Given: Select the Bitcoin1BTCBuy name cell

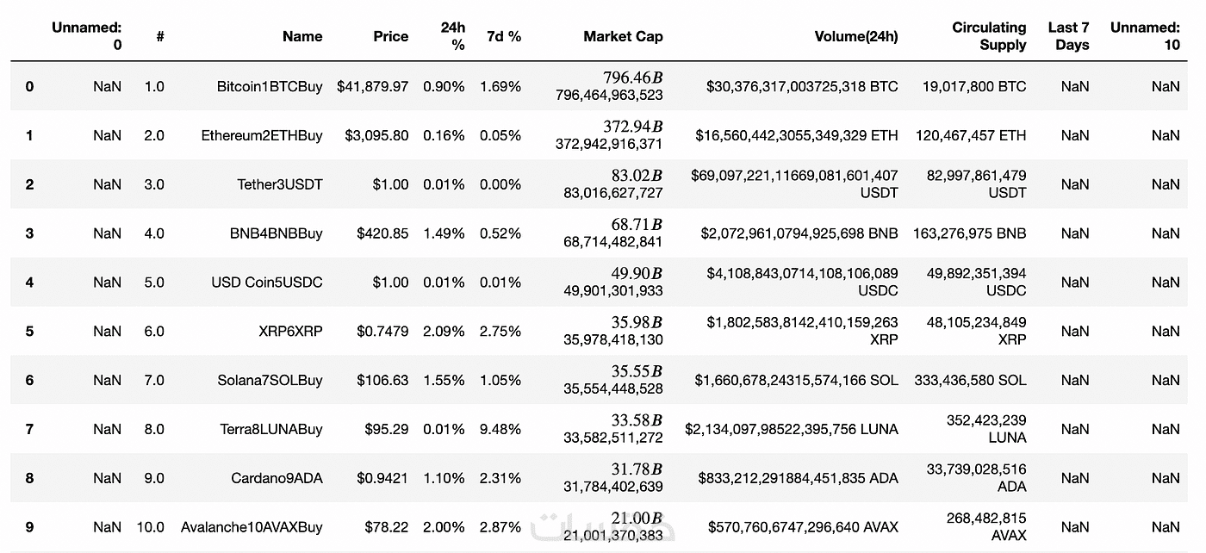Looking at the screenshot, I should pyautogui.click(x=270, y=86).
